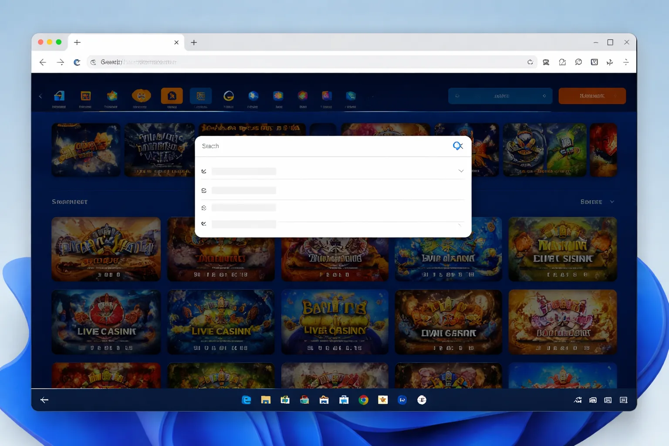This screenshot has height=446, width=669.
Task: Expand the chevron on the first popup row
Action: pyautogui.click(x=461, y=171)
